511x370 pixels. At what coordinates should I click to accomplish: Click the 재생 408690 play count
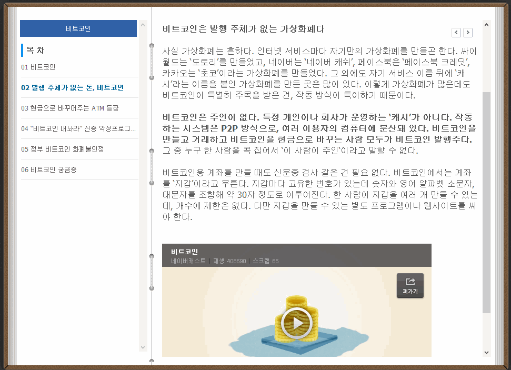point(229,261)
